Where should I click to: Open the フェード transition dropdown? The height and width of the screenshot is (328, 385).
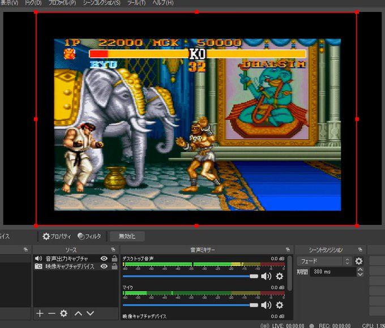pyautogui.click(x=324, y=261)
